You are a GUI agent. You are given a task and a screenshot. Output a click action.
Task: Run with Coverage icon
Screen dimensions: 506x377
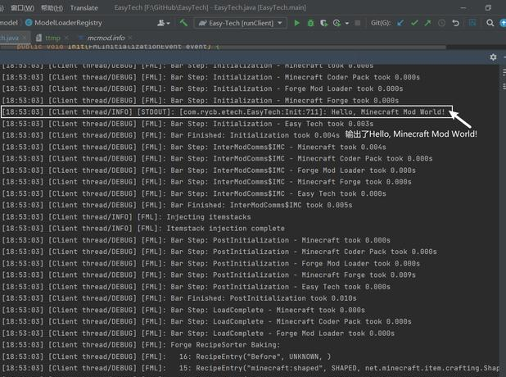(323, 23)
